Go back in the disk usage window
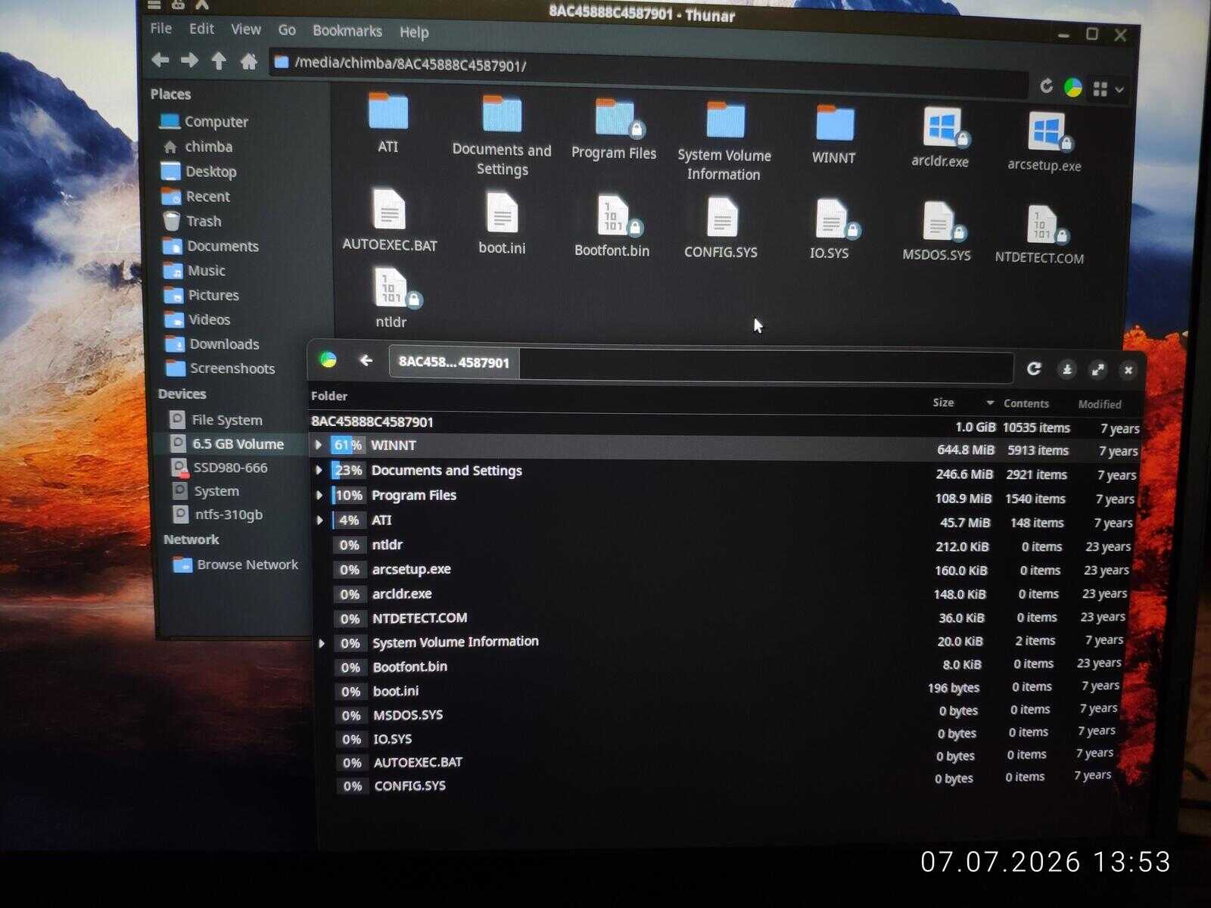 [x=366, y=361]
